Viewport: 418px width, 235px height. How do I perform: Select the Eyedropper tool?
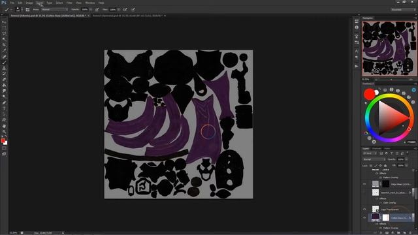coord(4,51)
